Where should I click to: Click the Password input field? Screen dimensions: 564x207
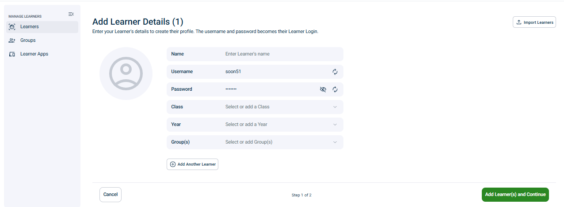pyautogui.click(x=255, y=89)
